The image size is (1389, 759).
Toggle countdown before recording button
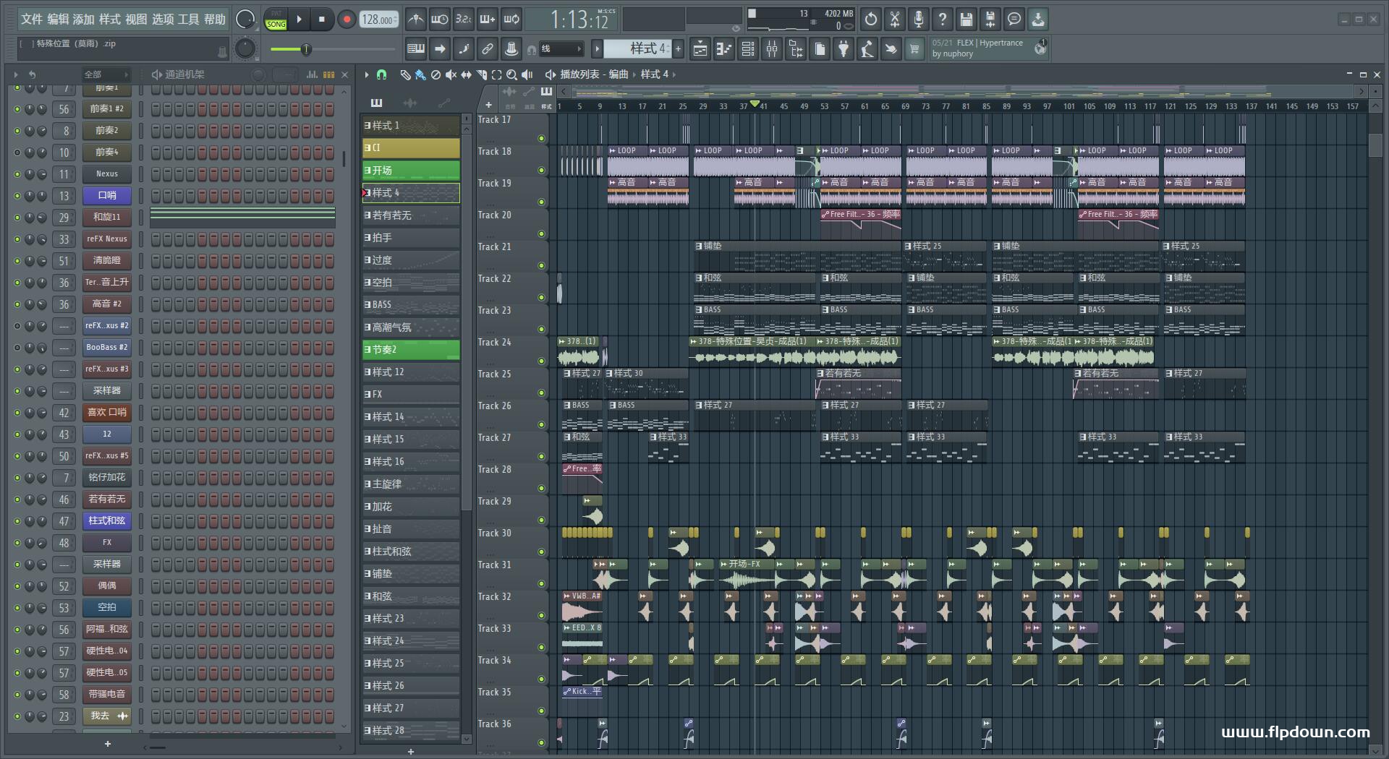coord(464,20)
